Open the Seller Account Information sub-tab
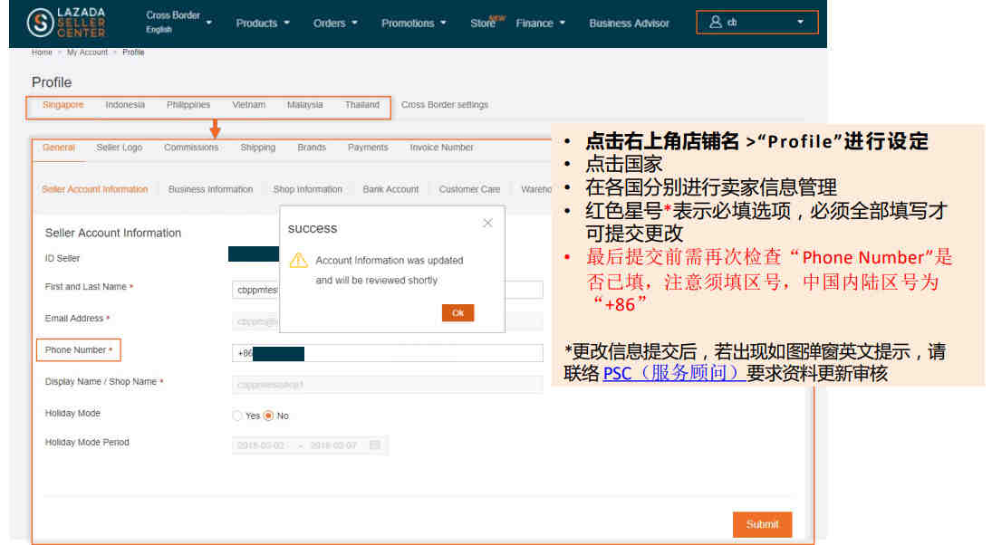 (95, 189)
